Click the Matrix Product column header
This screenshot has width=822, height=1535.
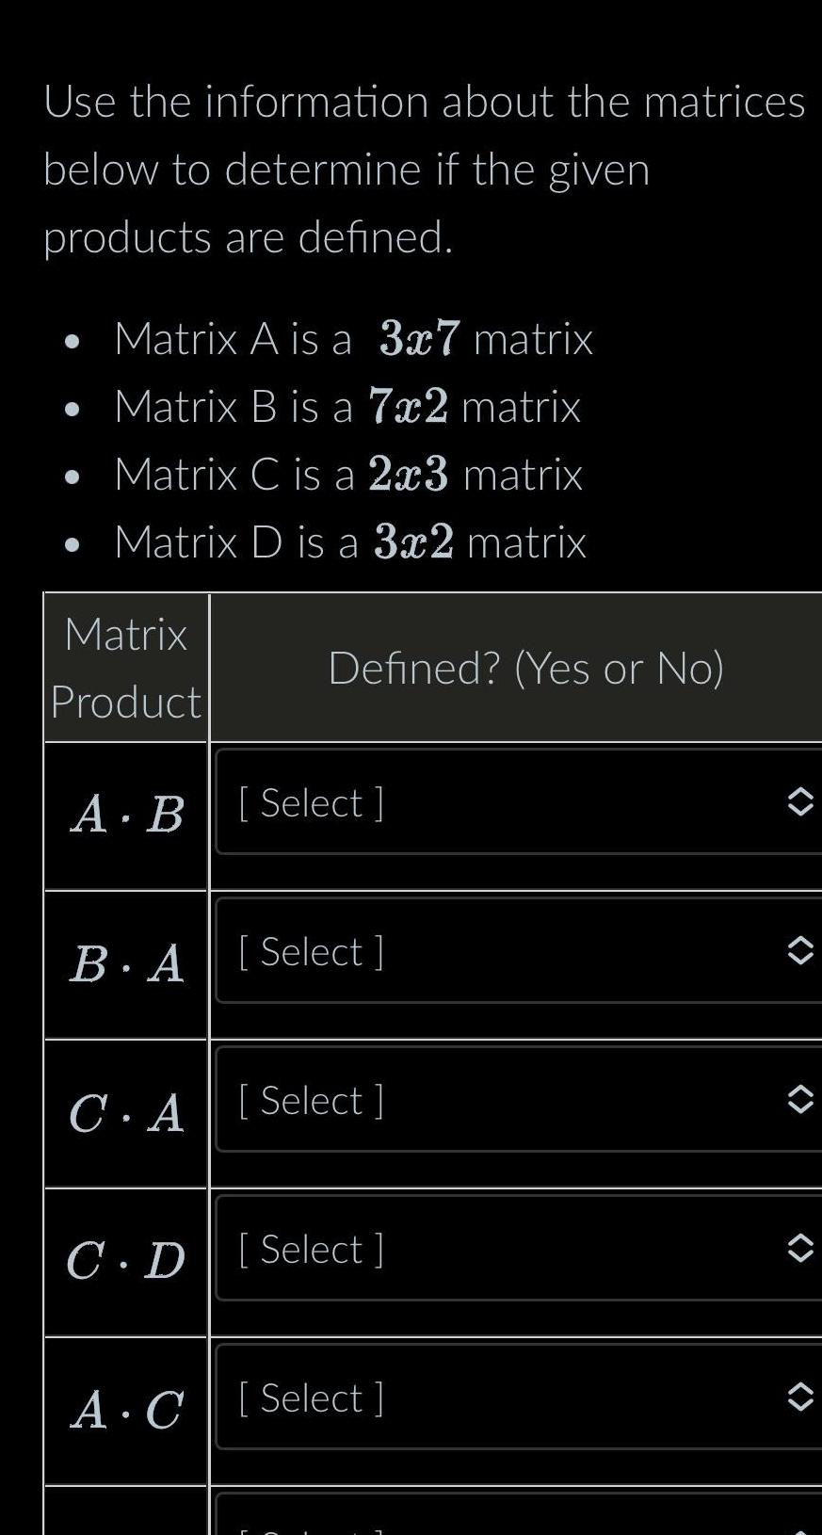pos(125,667)
